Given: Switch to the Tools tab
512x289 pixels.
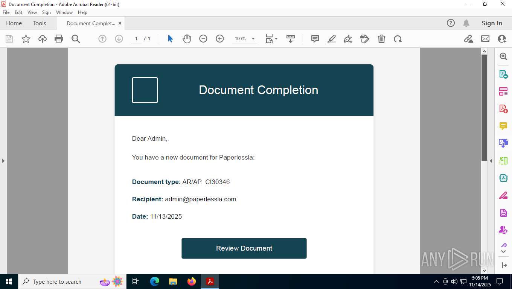Looking at the screenshot, I should [40, 23].
